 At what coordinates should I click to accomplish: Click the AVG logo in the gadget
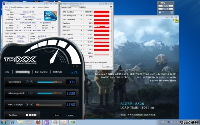(x=162, y=3)
